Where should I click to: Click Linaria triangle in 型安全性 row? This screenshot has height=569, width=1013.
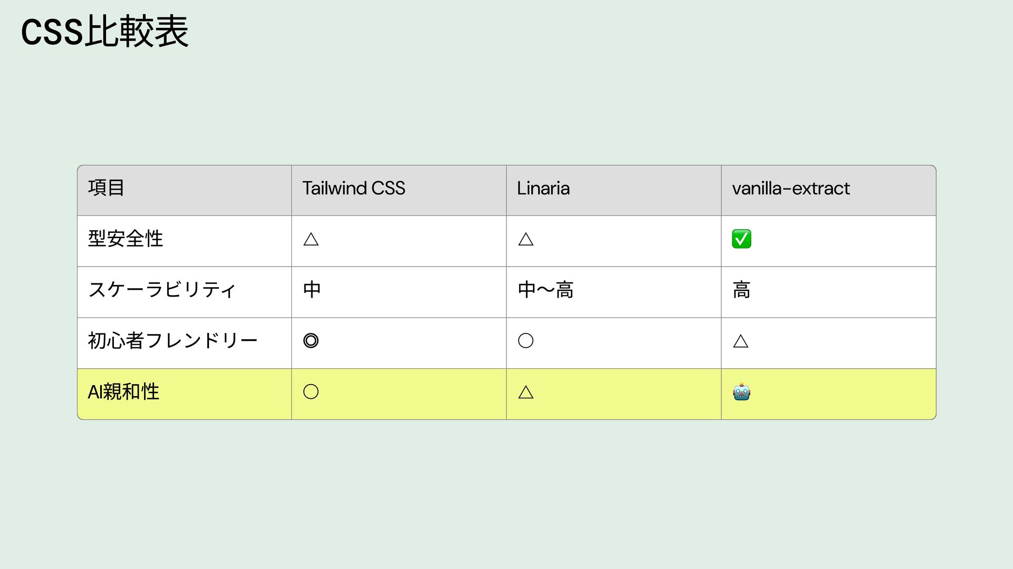(525, 240)
